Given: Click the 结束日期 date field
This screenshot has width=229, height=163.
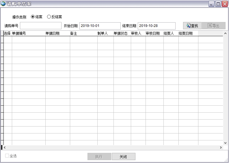Looking at the screenshot, I should point(156,26).
